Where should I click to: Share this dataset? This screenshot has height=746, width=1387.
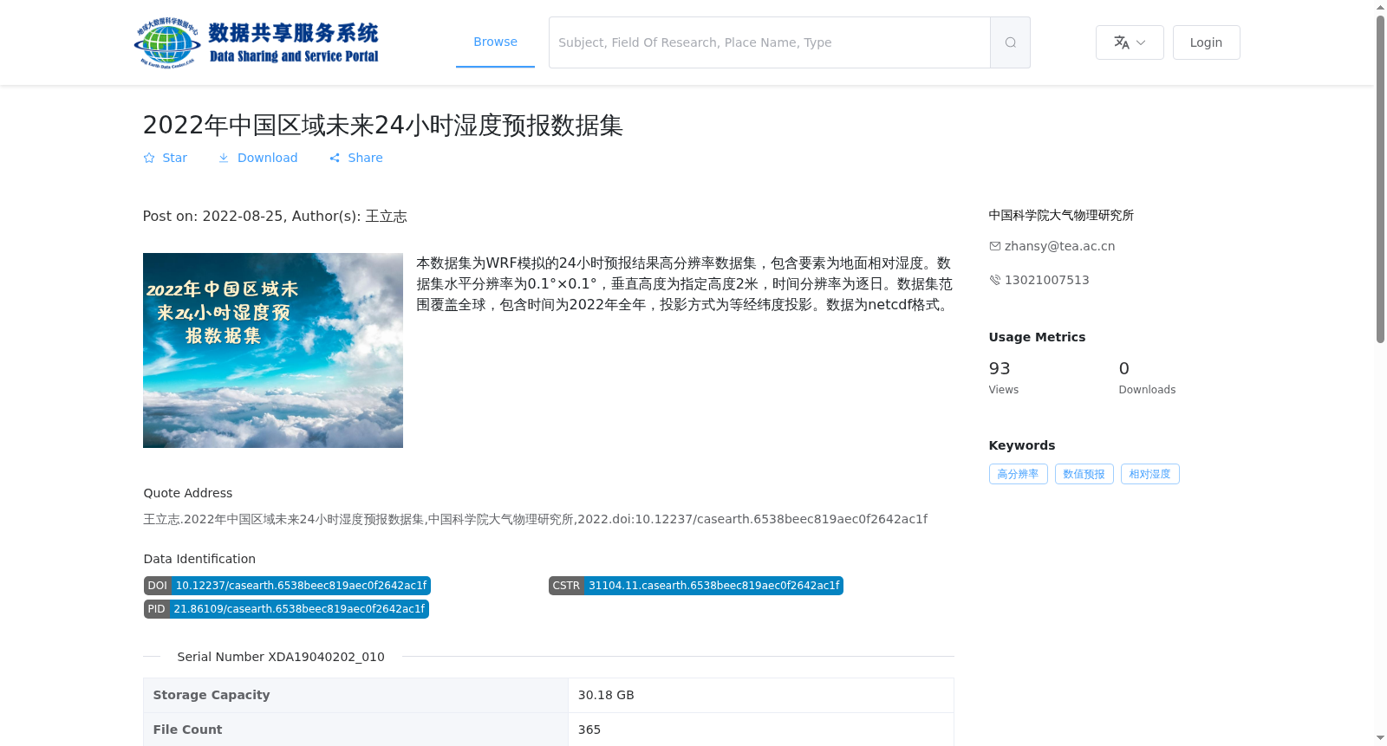coord(355,158)
